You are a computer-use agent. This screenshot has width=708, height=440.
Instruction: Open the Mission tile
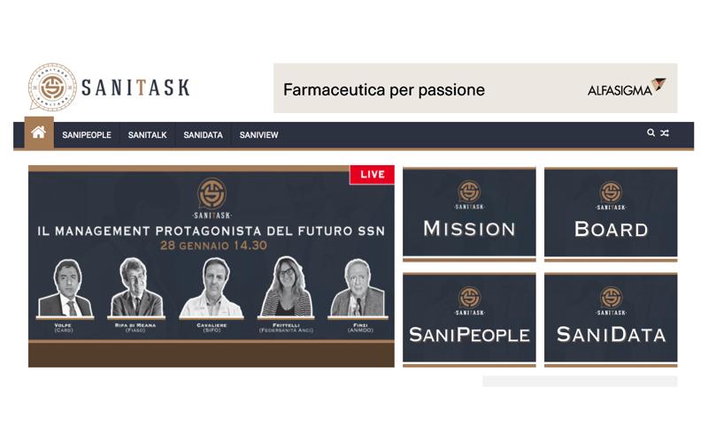pyautogui.click(x=469, y=214)
